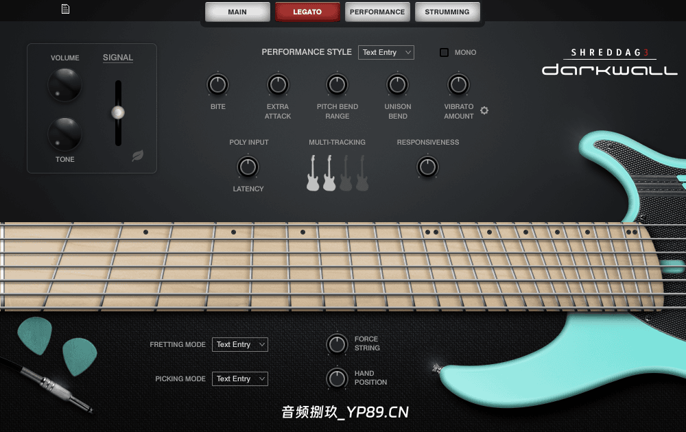Click the Force String knob
The width and height of the screenshot is (686, 432).
click(337, 344)
